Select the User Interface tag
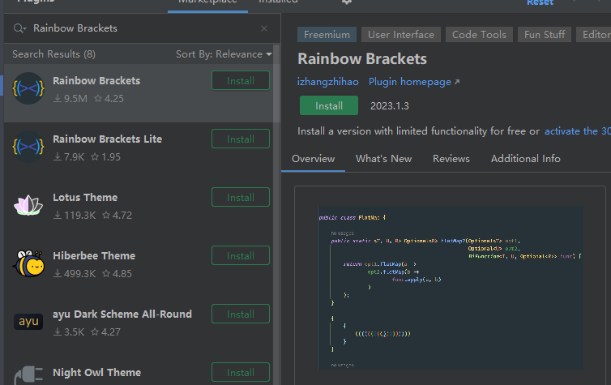The image size is (611, 385). [x=401, y=35]
